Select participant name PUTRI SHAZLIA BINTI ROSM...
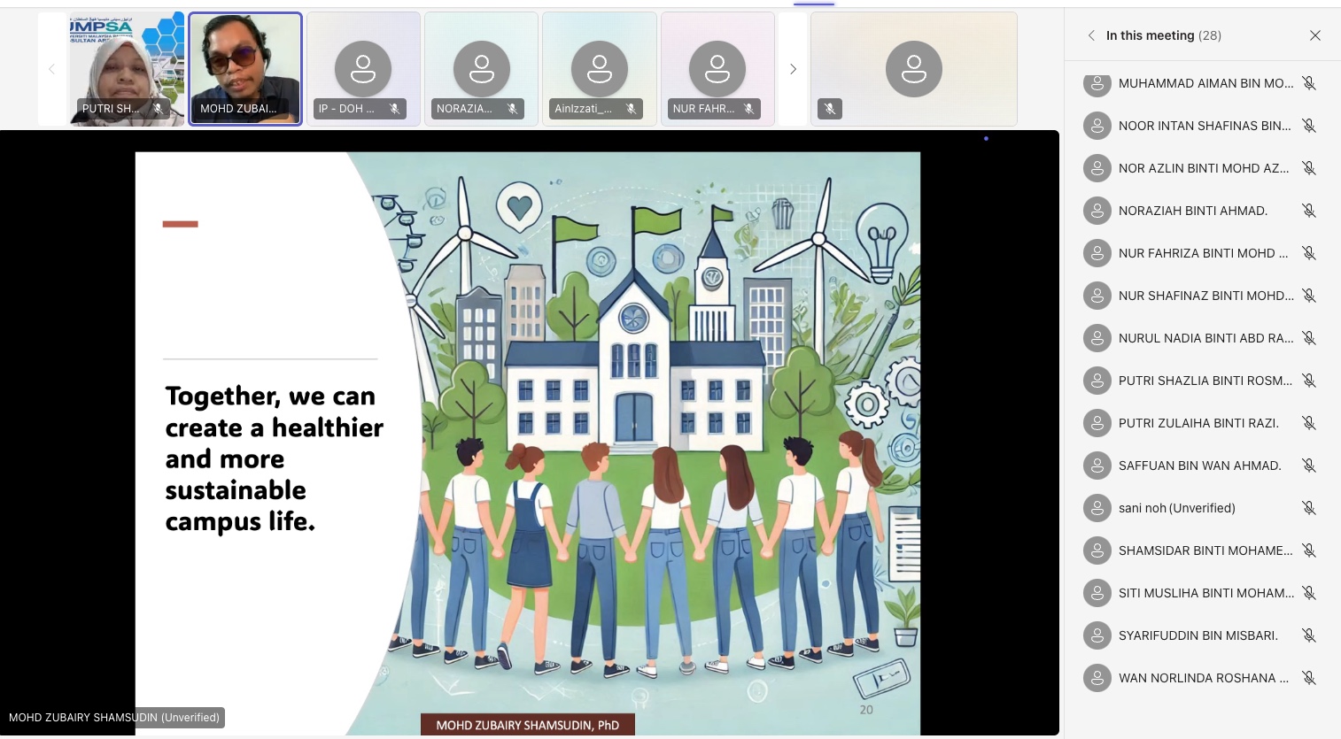 pyautogui.click(x=1205, y=381)
